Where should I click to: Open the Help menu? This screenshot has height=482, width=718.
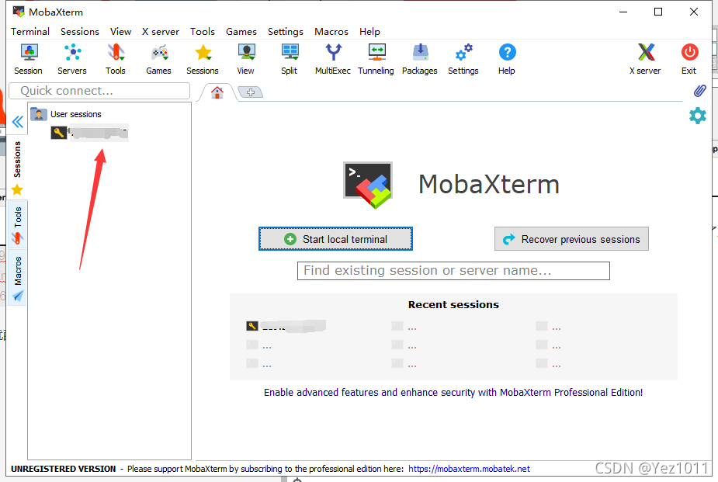pos(369,32)
